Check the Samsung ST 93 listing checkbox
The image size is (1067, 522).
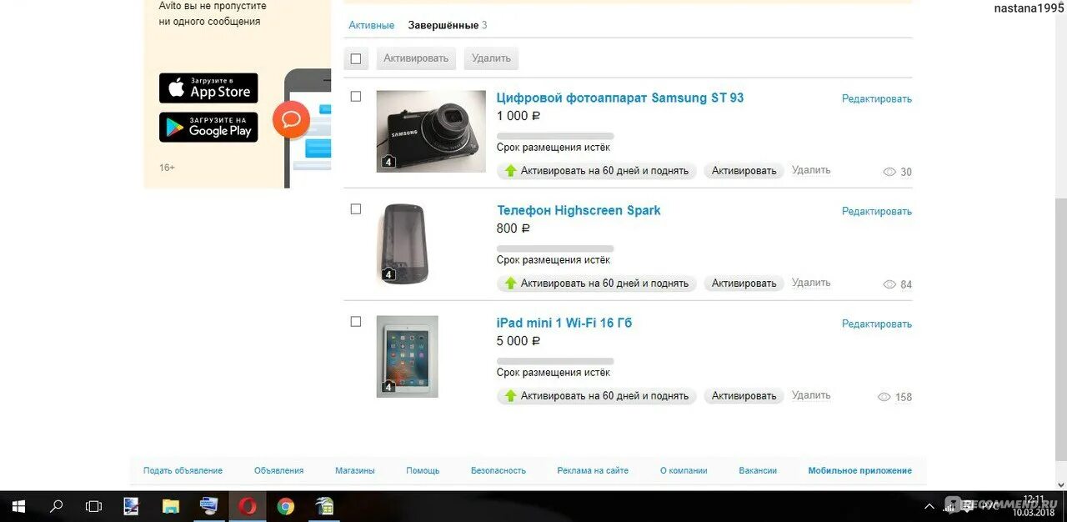356,97
